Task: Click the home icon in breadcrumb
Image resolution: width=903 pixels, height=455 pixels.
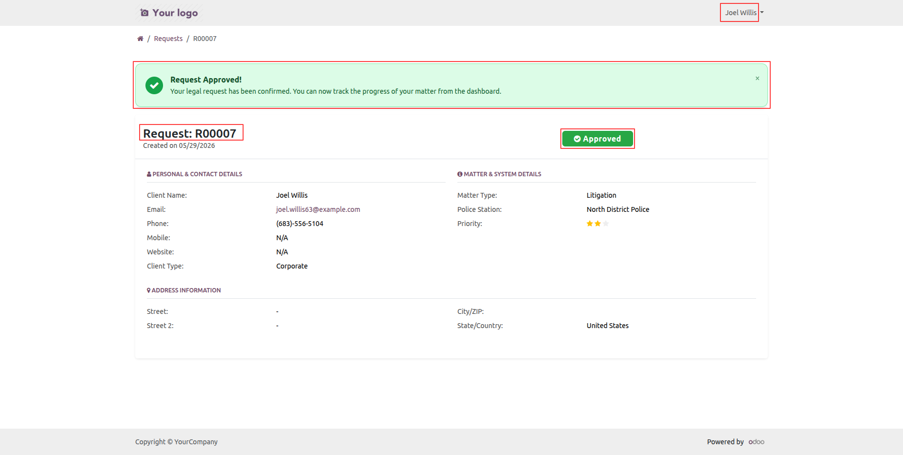Action: (x=140, y=39)
